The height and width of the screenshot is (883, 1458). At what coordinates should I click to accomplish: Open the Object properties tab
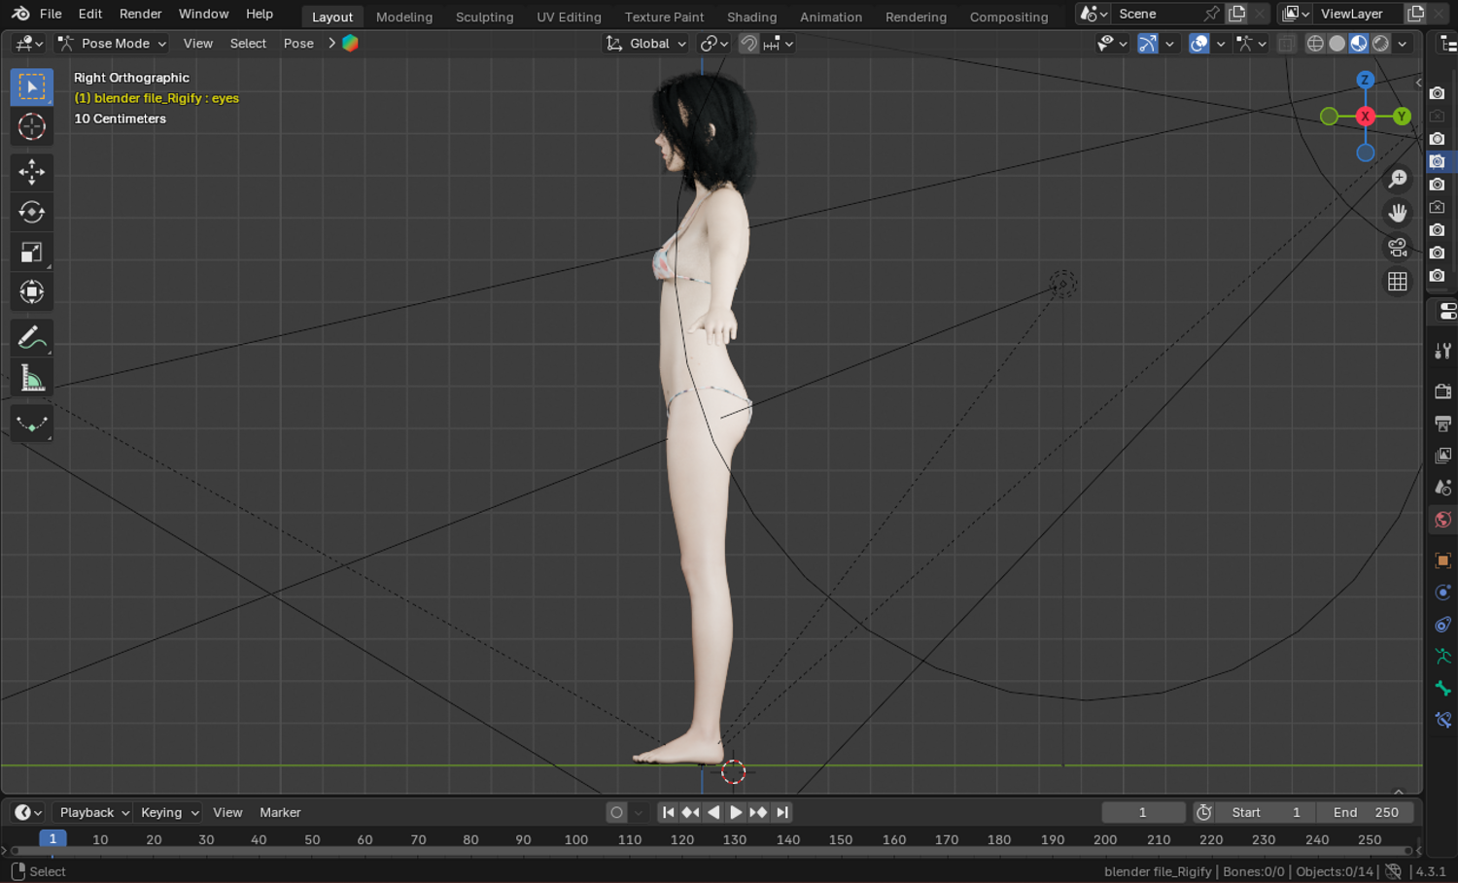tap(1443, 560)
